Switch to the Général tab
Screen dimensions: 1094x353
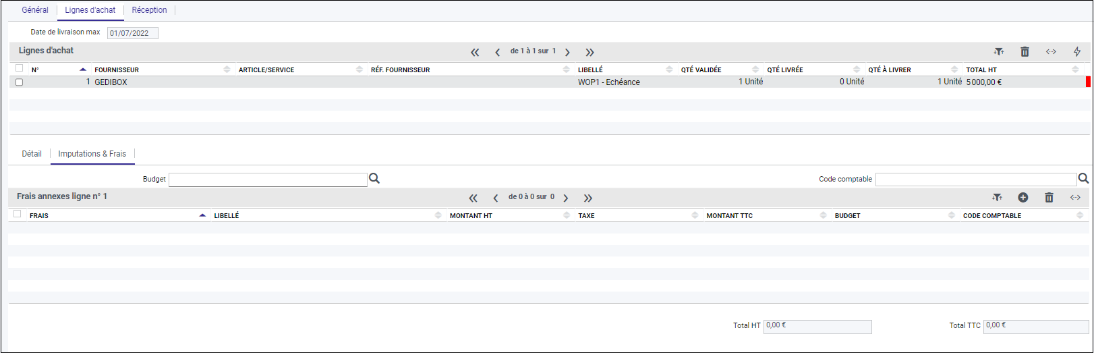pyautogui.click(x=35, y=10)
